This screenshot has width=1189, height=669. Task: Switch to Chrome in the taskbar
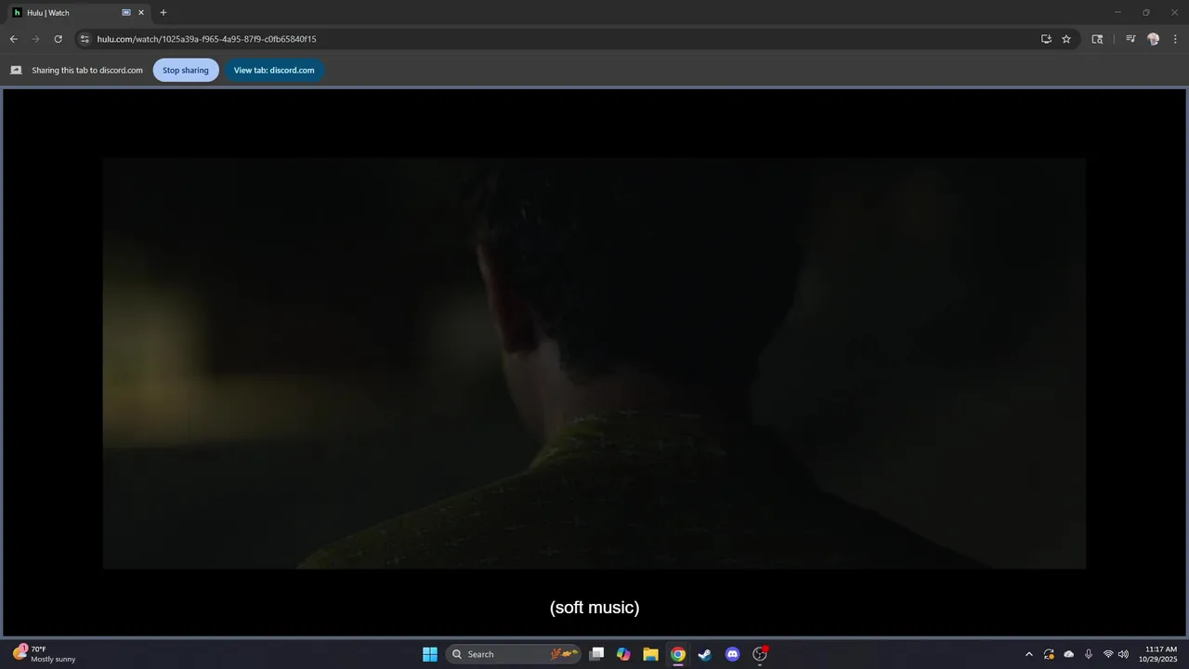pyautogui.click(x=678, y=654)
